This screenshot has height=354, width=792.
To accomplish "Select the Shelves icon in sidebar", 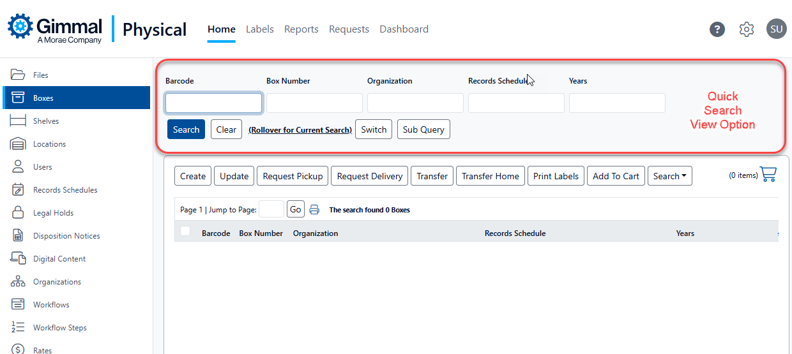I will click(17, 121).
